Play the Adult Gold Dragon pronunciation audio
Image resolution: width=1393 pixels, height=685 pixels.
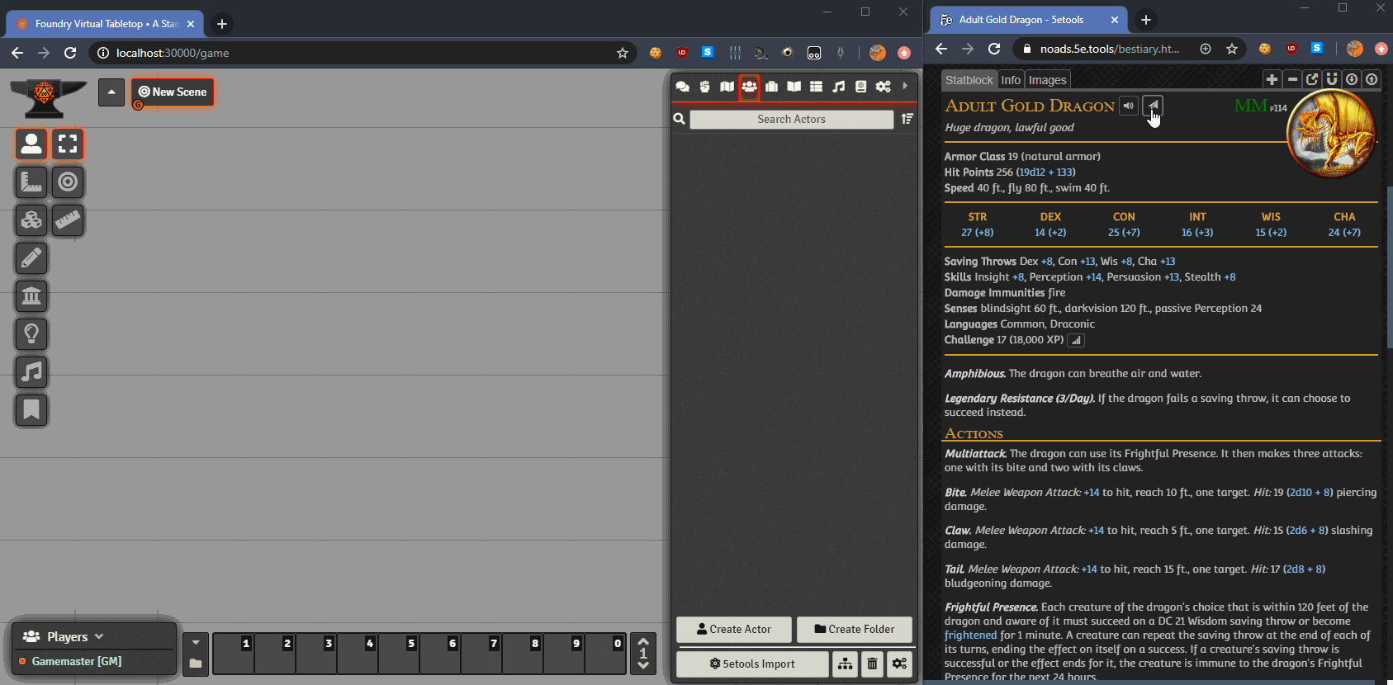(1128, 106)
